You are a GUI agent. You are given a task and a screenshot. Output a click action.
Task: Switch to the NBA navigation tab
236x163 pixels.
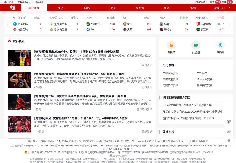coord(60,8)
